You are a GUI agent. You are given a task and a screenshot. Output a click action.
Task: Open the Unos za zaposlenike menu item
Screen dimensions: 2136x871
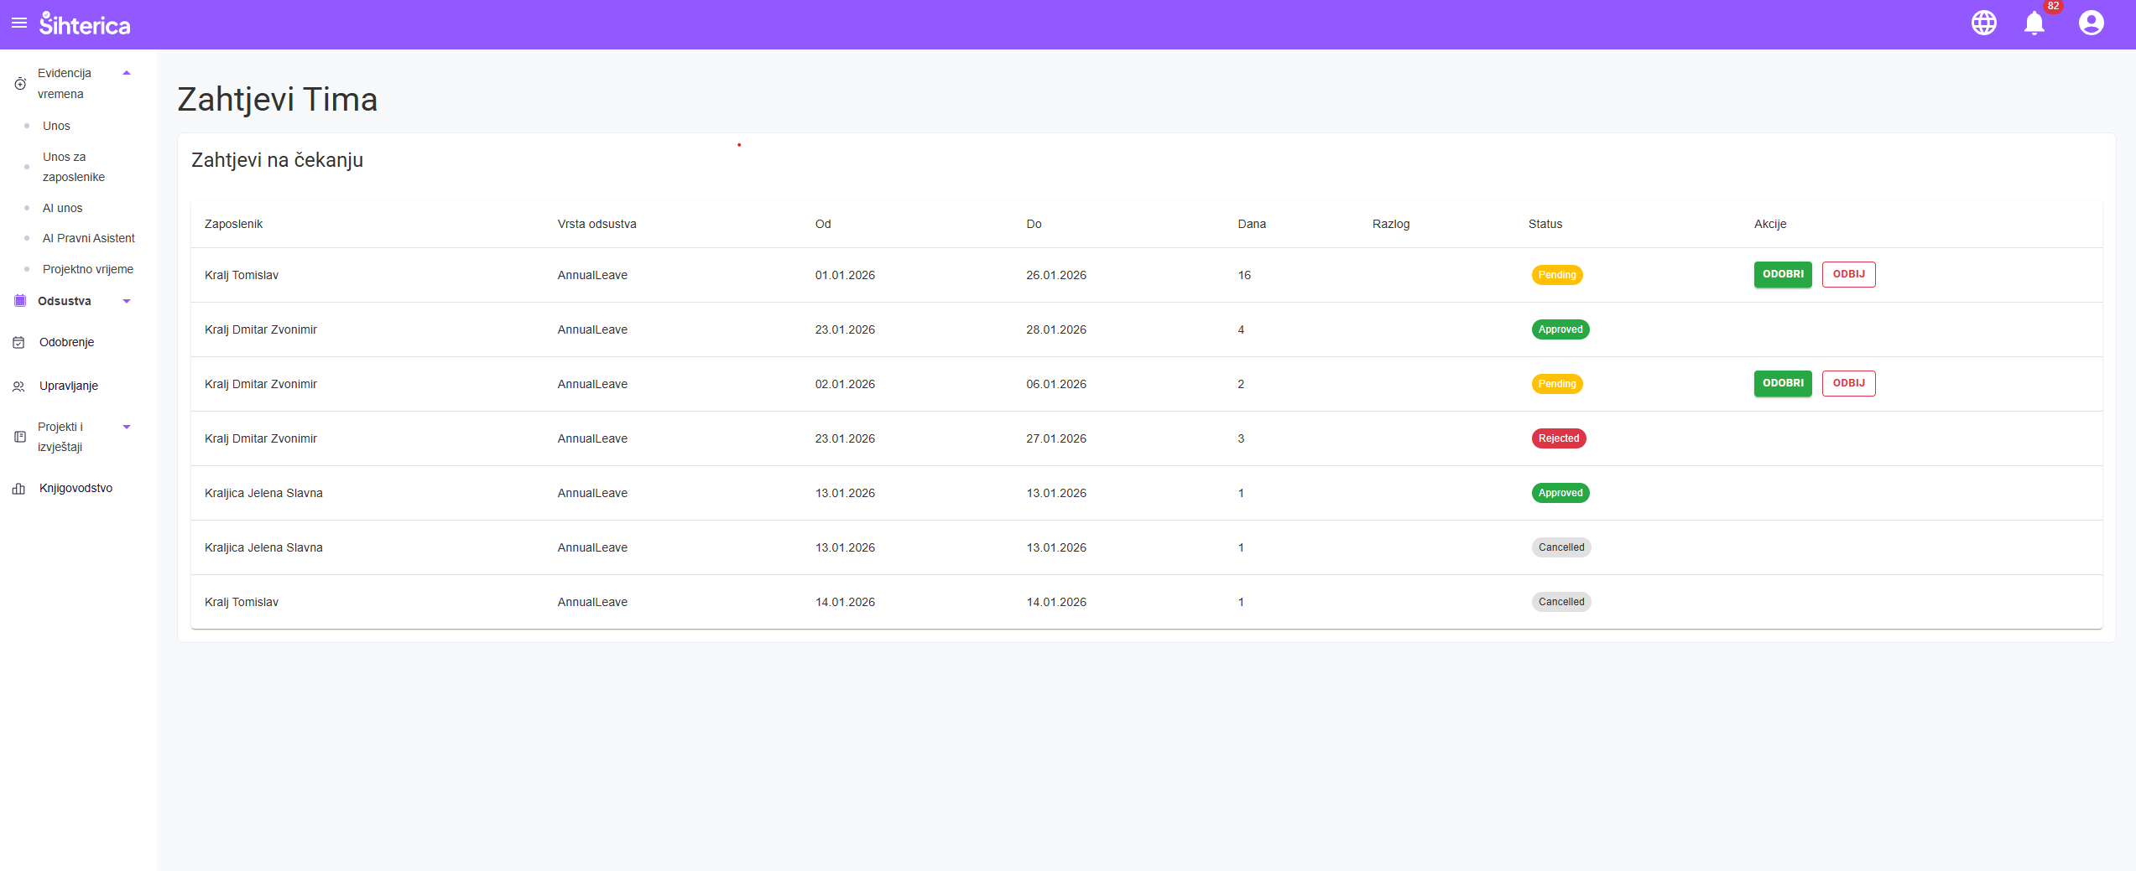(74, 167)
